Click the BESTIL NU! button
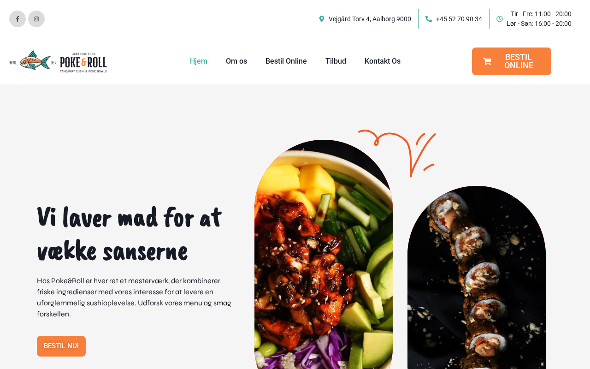 (x=61, y=346)
